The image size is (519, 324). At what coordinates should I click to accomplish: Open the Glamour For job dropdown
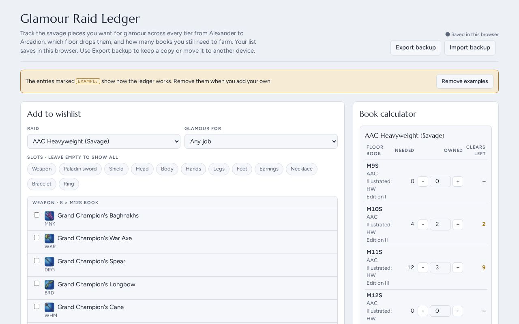point(261,141)
